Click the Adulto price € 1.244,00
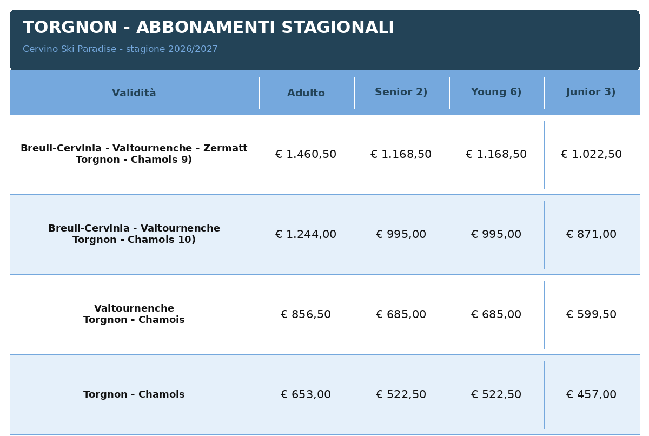The image size is (649, 436). [306, 234]
